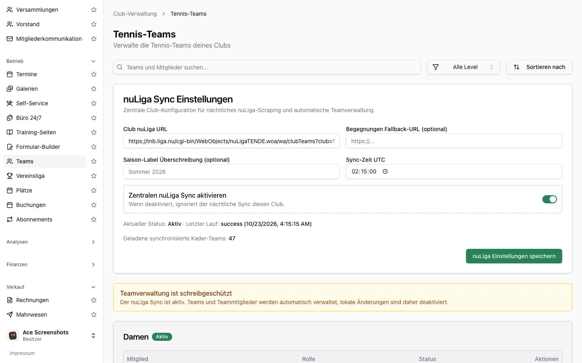Click the clock icon in Sync-Zeit field
The width and height of the screenshot is (582, 363).
(x=385, y=171)
